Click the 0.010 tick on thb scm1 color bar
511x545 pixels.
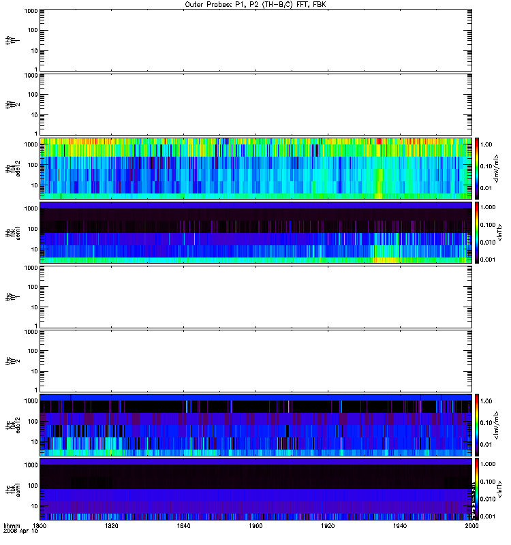pos(488,243)
